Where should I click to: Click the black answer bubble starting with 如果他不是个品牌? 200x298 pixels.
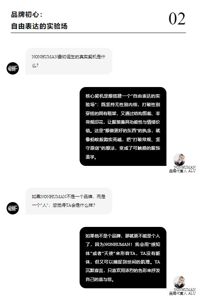pyautogui.click(x=123, y=258)
